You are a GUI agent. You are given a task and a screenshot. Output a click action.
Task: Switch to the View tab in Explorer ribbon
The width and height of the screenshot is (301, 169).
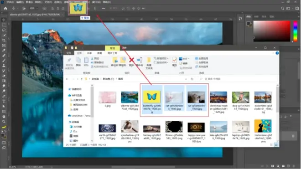99,53
